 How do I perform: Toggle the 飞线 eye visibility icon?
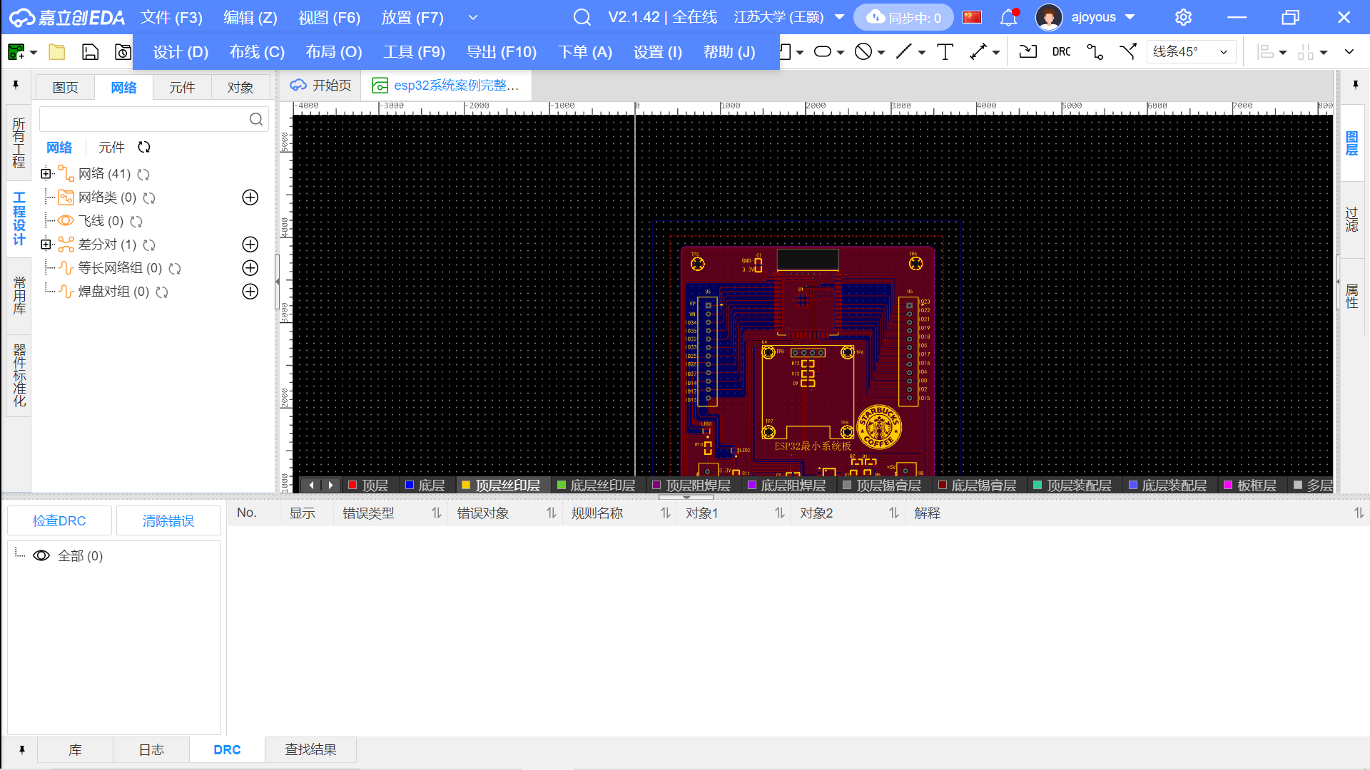(x=66, y=221)
